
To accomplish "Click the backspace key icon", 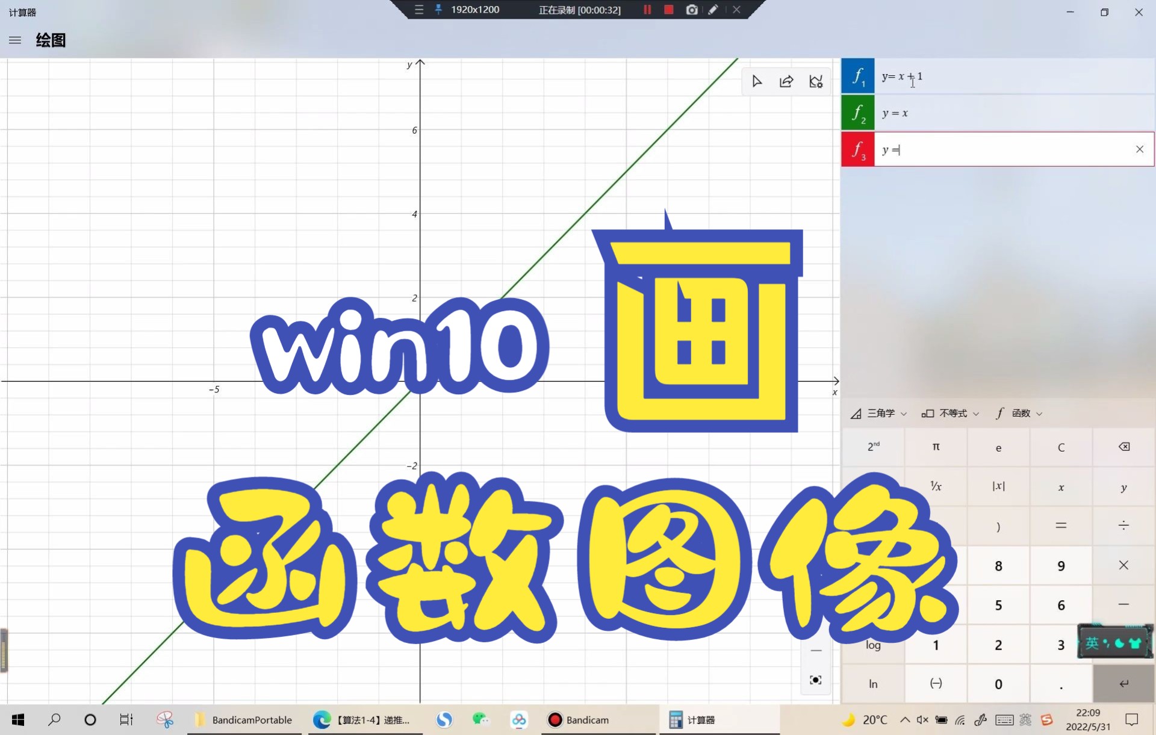I will [1123, 447].
